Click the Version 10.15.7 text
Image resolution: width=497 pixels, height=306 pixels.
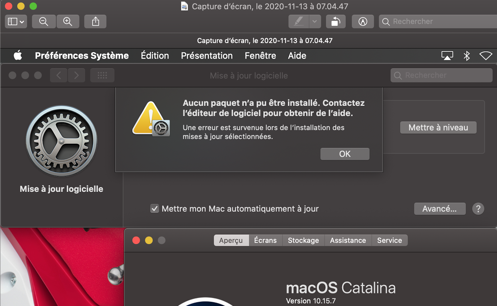tap(311, 301)
